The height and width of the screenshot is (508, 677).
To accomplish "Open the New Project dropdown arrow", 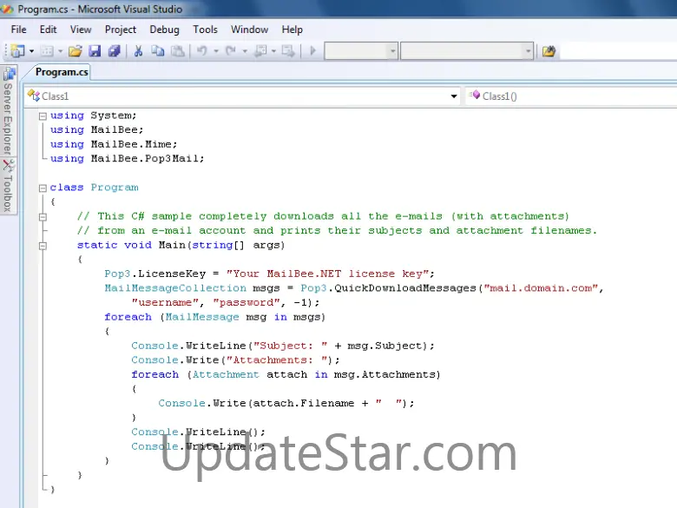I will tap(31, 51).
